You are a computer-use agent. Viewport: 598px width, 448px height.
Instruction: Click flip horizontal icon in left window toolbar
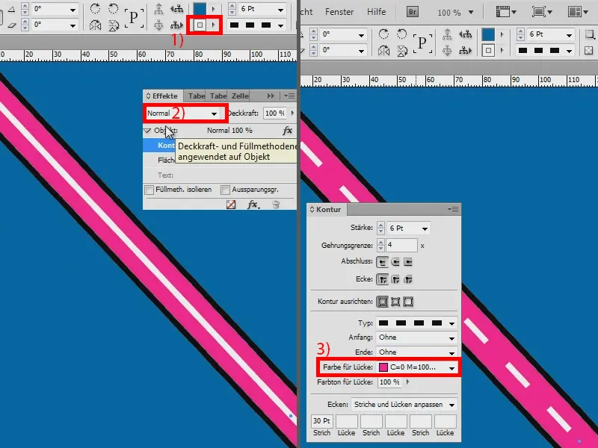coord(96,25)
